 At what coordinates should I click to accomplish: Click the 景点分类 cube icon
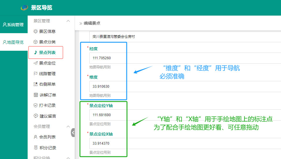click(36, 42)
